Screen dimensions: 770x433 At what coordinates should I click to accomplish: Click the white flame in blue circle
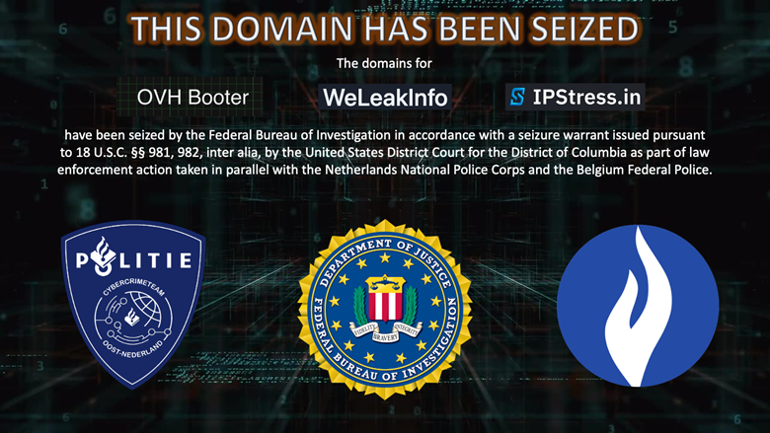pyautogui.click(x=637, y=307)
